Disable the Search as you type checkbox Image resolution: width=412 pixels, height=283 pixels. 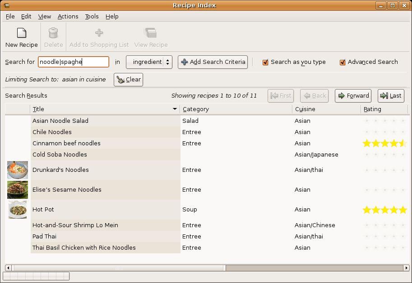click(265, 62)
